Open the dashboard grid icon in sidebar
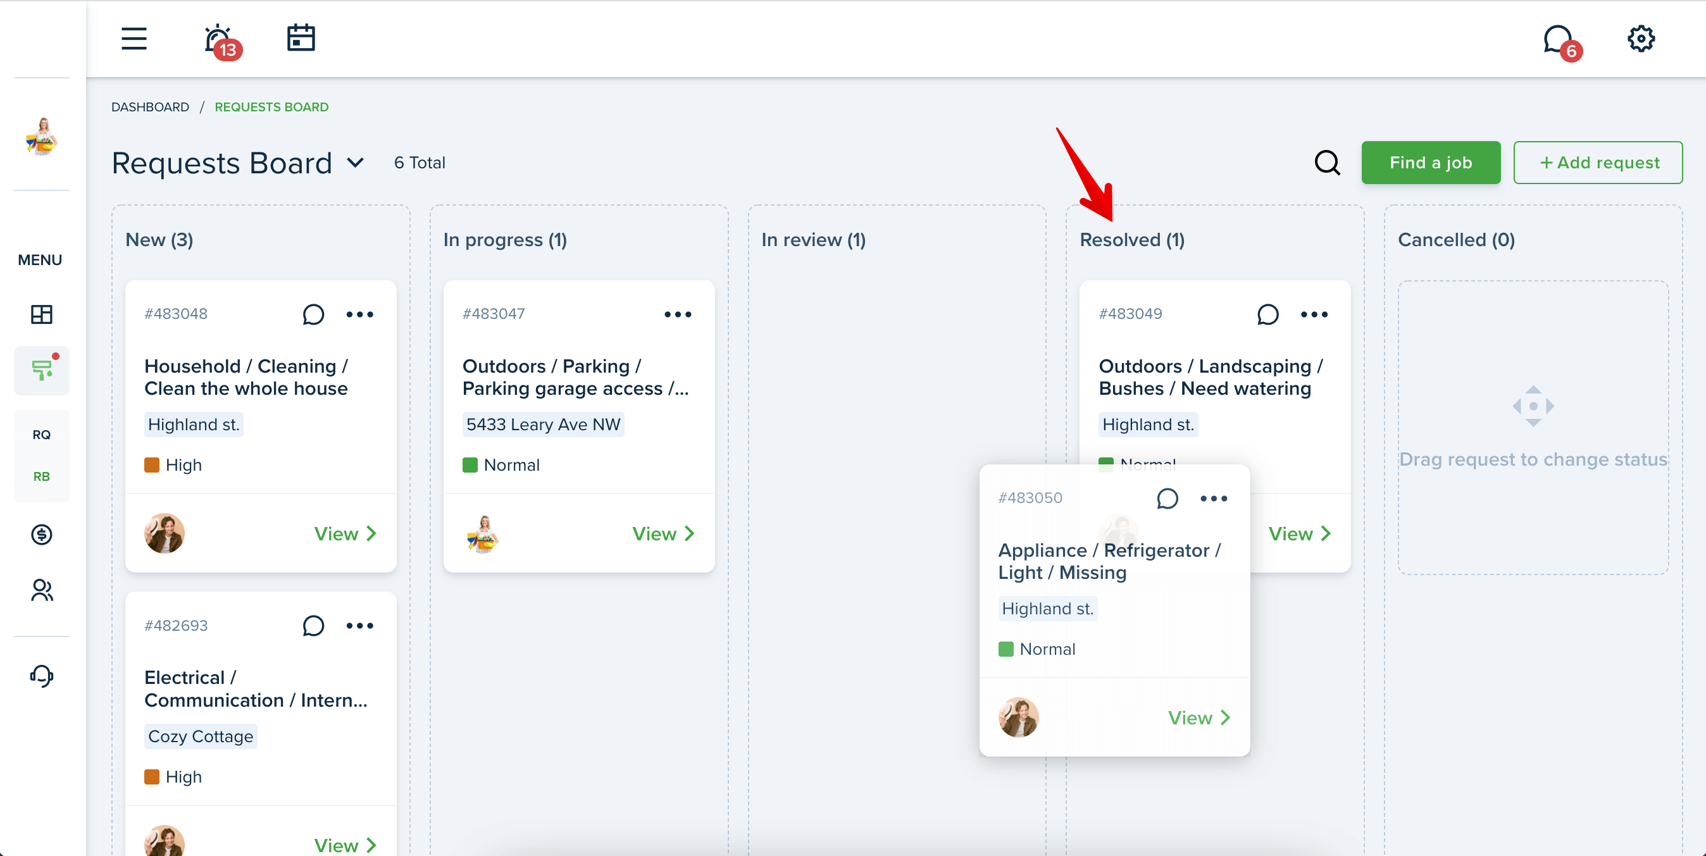This screenshot has width=1706, height=856. click(41, 314)
